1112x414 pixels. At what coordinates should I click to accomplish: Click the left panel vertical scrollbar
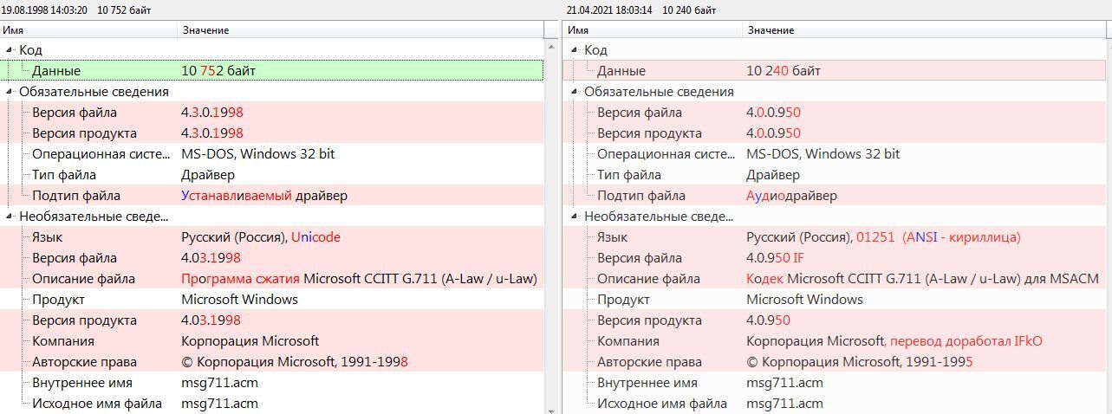coord(552,225)
